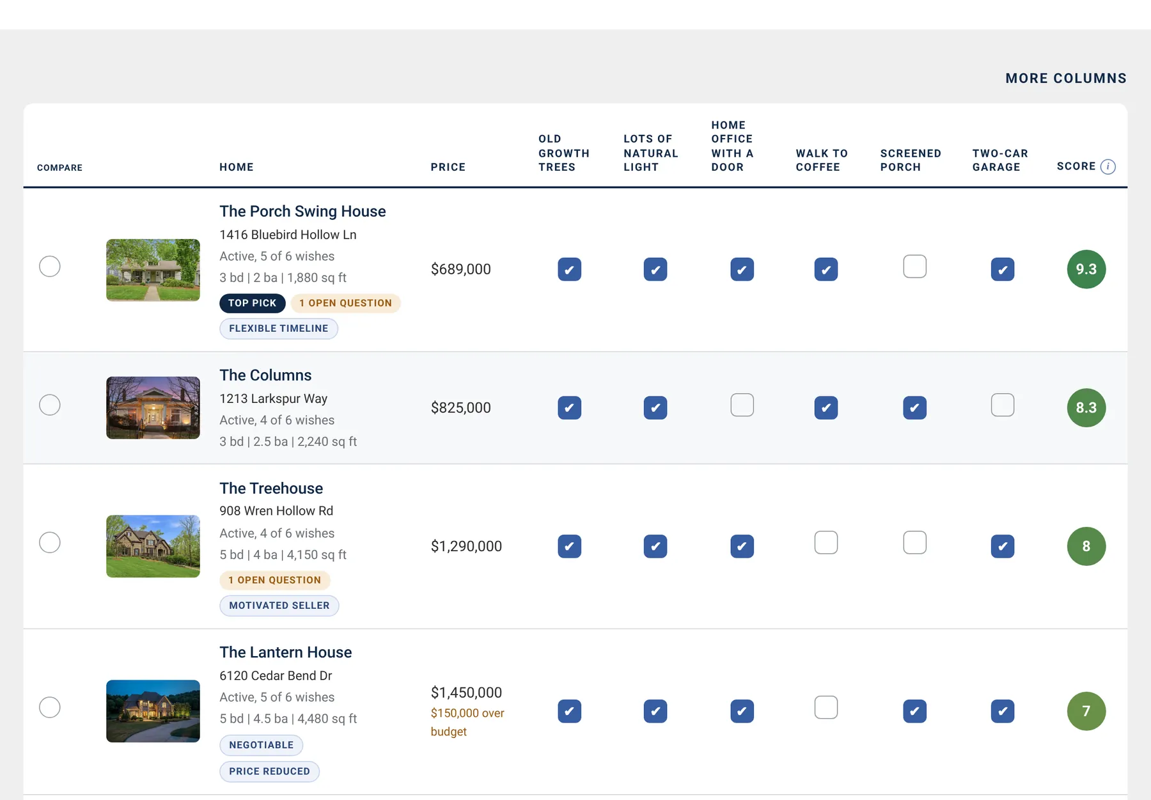Screen dimensions: 1151x800
Task: Click The Lantern House photo thumbnail
Action: point(153,711)
